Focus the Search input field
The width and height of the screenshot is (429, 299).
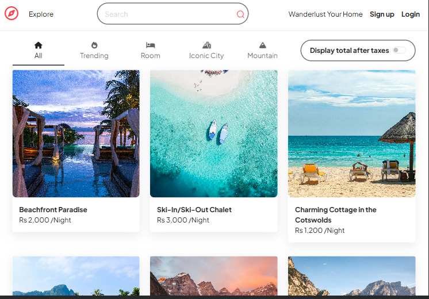pyautogui.click(x=167, y=14)
